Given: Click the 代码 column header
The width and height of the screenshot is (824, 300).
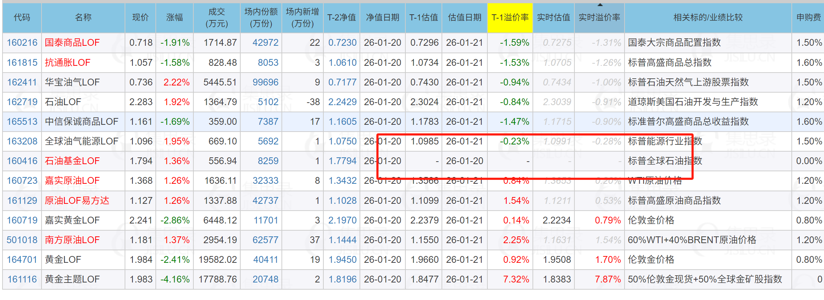Looking at the screenshot, I should tap(22, 18).
